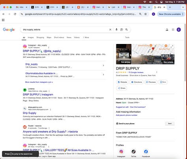The image size is (187, 159).
Task: Open the Reddit Anyone sold sneakers result
Action: click(x=50, y=132)
